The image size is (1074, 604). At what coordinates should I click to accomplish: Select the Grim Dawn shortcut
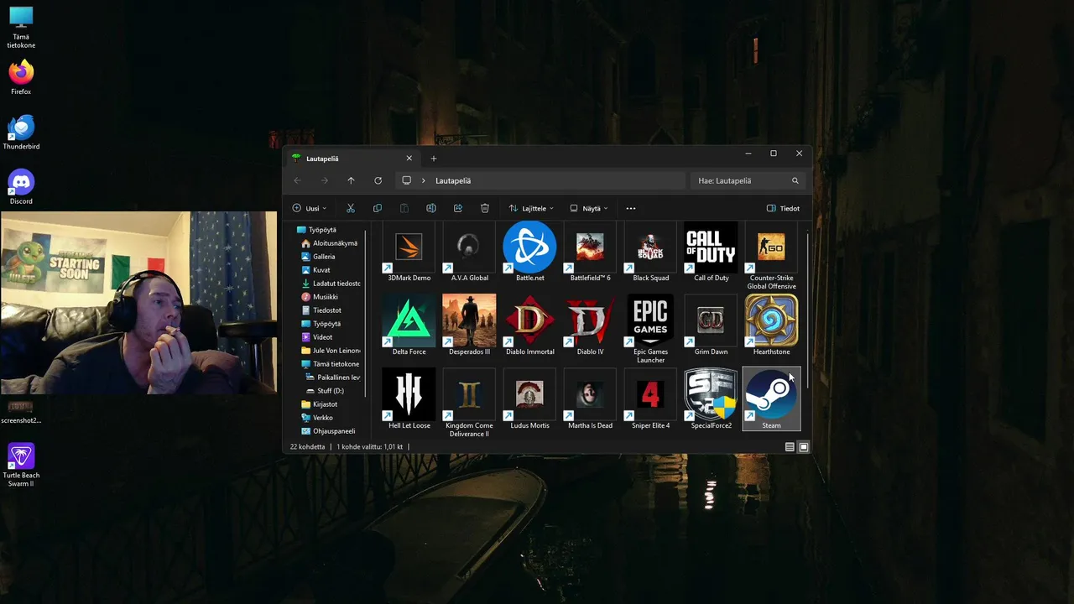pos(711,325)
